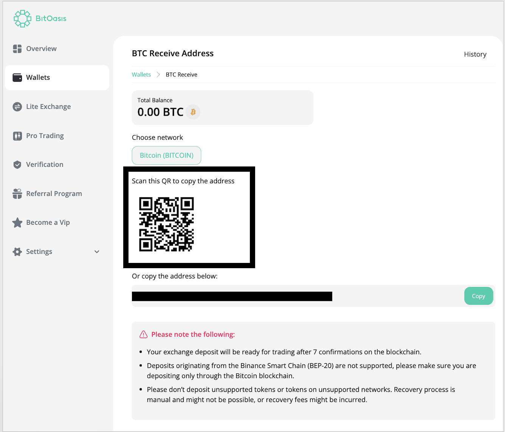
Task: Click the green Copy button
Action: click(479, 296)
